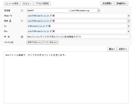
Task: Remove the Reply-To address with red X
Action: [x=53, y=16]
